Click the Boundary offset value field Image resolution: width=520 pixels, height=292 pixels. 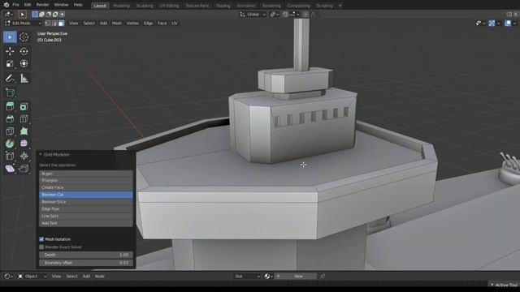86,263
